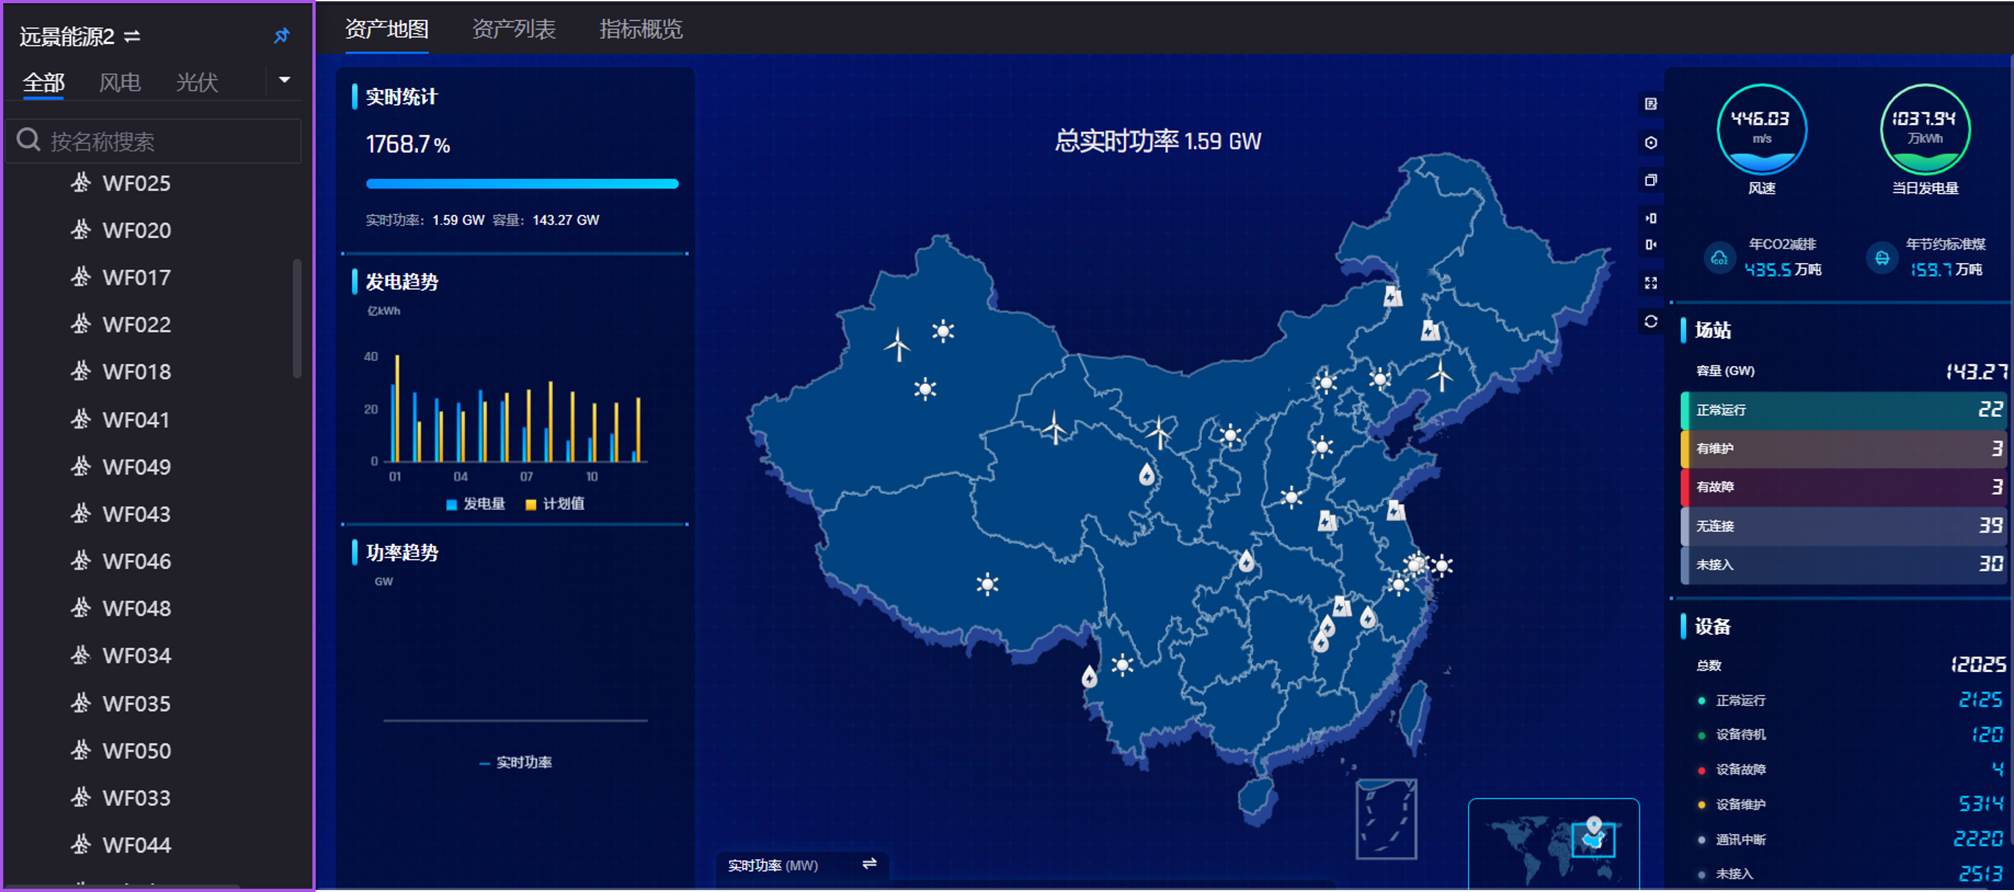
Task: Click the edit note icon on map toolbar
Action: coord(1651,104)
